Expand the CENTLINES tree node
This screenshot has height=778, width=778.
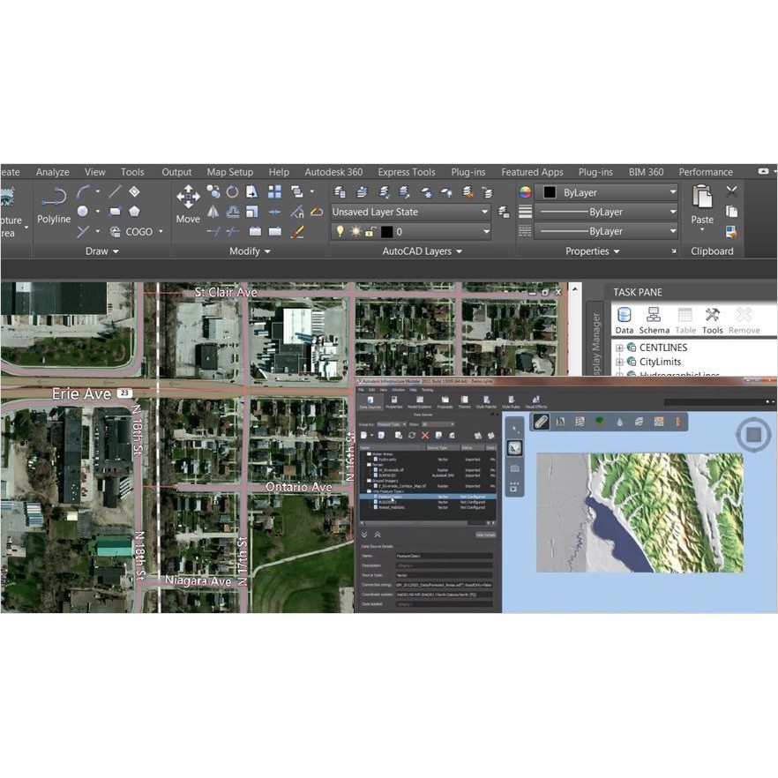pos(619,348)
